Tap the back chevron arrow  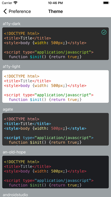tap(5, 11)
